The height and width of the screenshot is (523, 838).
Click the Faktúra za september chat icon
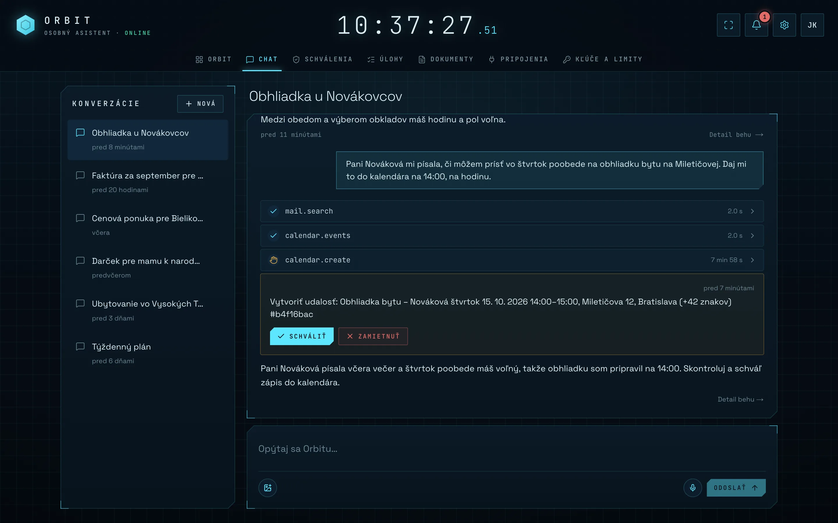click(x=80, y=175)
